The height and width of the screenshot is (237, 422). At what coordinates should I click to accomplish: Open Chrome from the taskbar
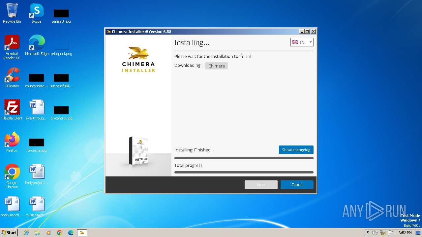click(60, 233)
